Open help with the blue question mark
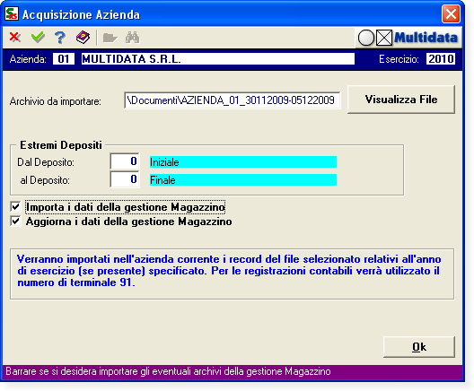The height and width of the screenshot is (391, 474). (60, 38)
